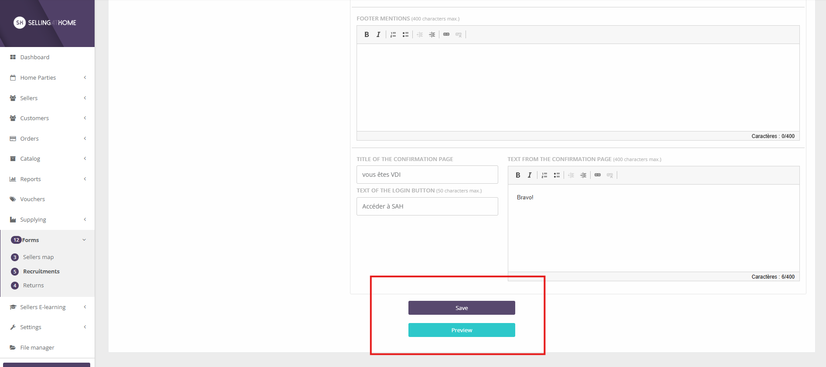This screenshot has width=826, height=367.
Task: Toggle bold in footer mentions editor
Action: pos(367,34)
